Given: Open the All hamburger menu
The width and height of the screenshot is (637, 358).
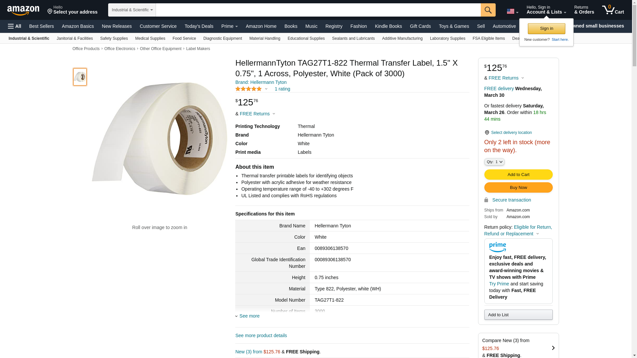Looking at the screenshot, I should (15, 26).
